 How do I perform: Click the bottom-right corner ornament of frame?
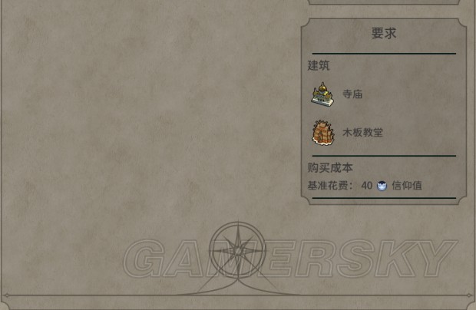click(470, 295)
